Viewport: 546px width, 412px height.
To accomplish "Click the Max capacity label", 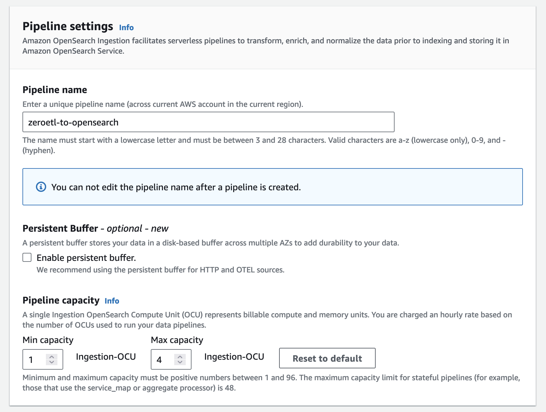I will (177, 340).
